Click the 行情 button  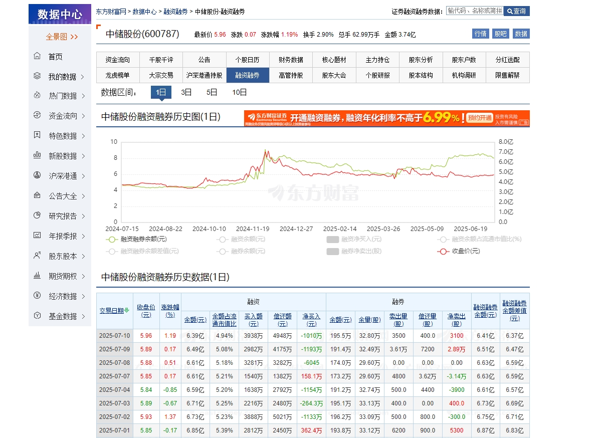(480, 34)
